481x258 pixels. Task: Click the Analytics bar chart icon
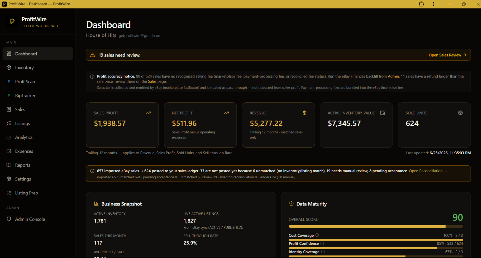[x=9, y=137]
